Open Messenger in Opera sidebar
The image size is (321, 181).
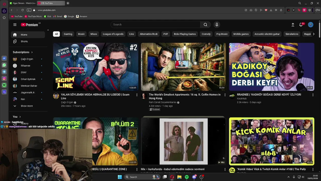(4, 58)
